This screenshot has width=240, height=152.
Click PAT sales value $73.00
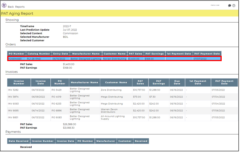[137, 97]
